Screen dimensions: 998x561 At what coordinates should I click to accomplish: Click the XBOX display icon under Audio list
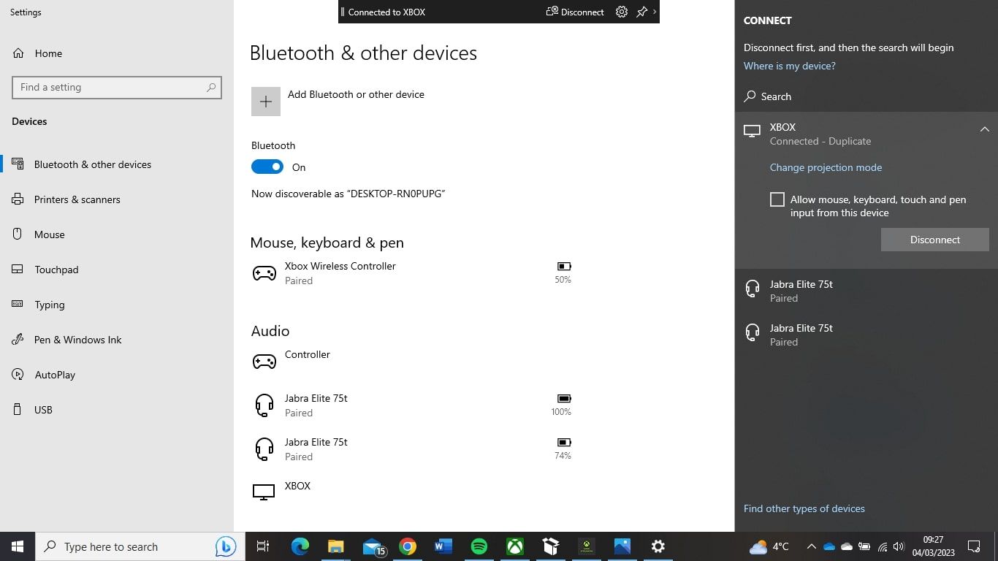(x=263, y=491)
